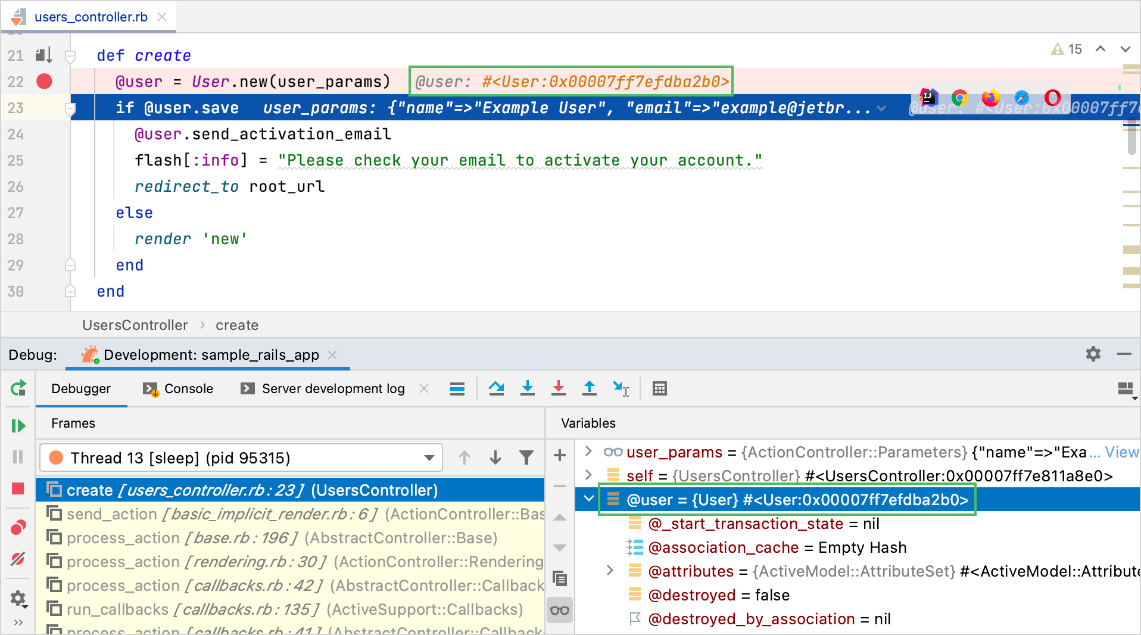
Task: Click the View link for user_params
Action: [1121, 452]
